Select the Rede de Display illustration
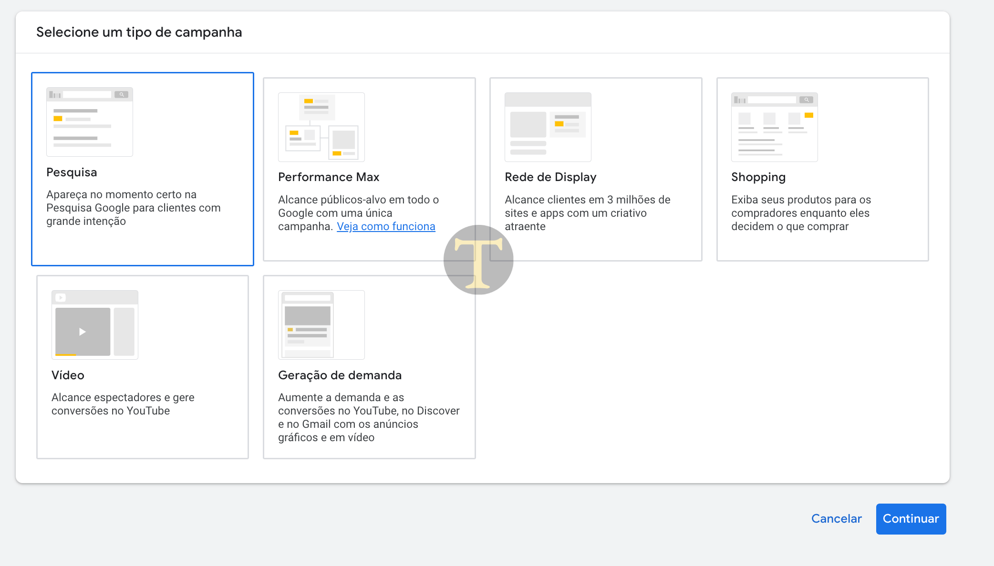This screenshot has width=994, height=566. 548,127
